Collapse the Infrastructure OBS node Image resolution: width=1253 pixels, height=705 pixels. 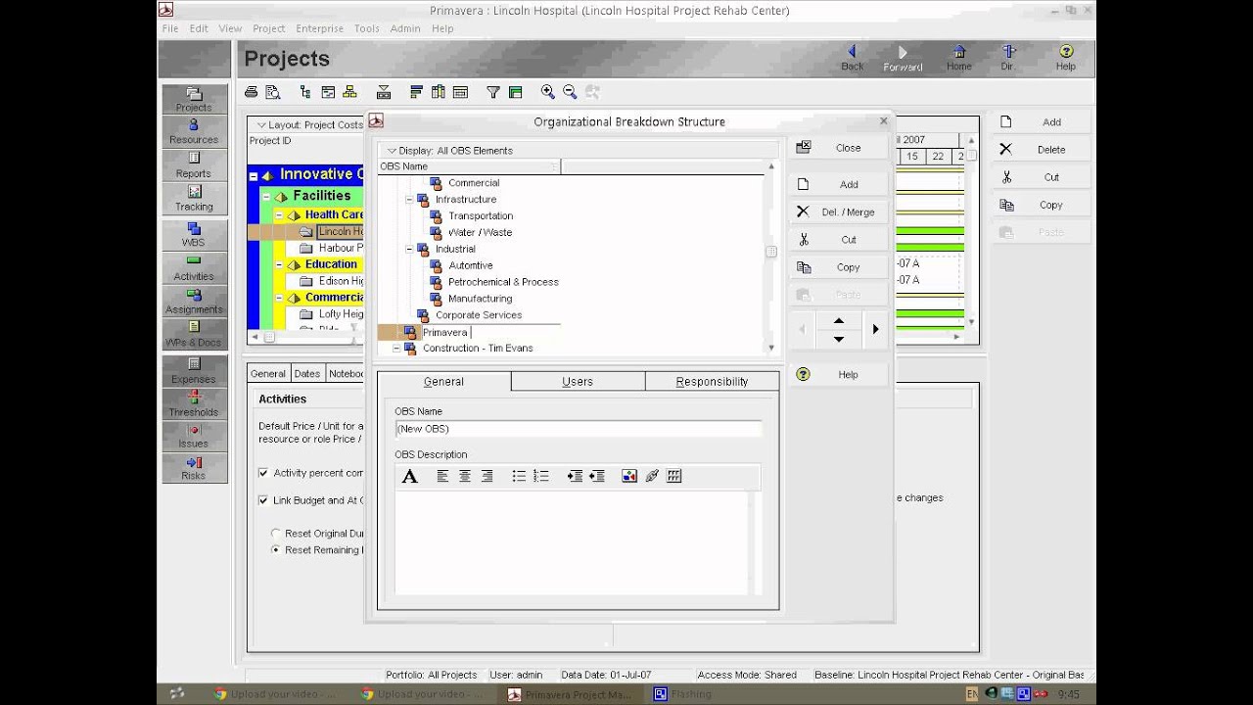point(410,200)
